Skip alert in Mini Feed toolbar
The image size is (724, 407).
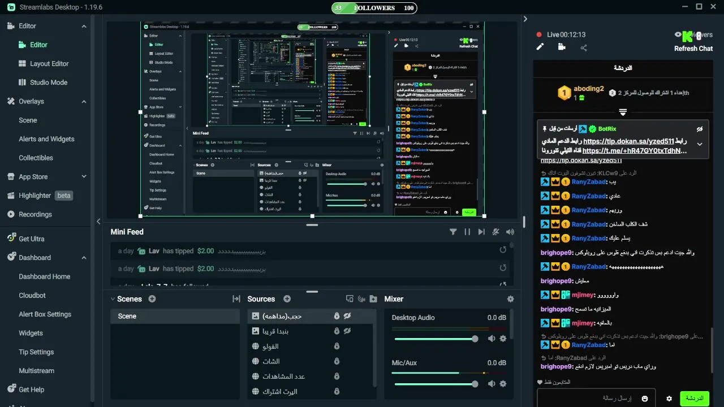point(481,232)
